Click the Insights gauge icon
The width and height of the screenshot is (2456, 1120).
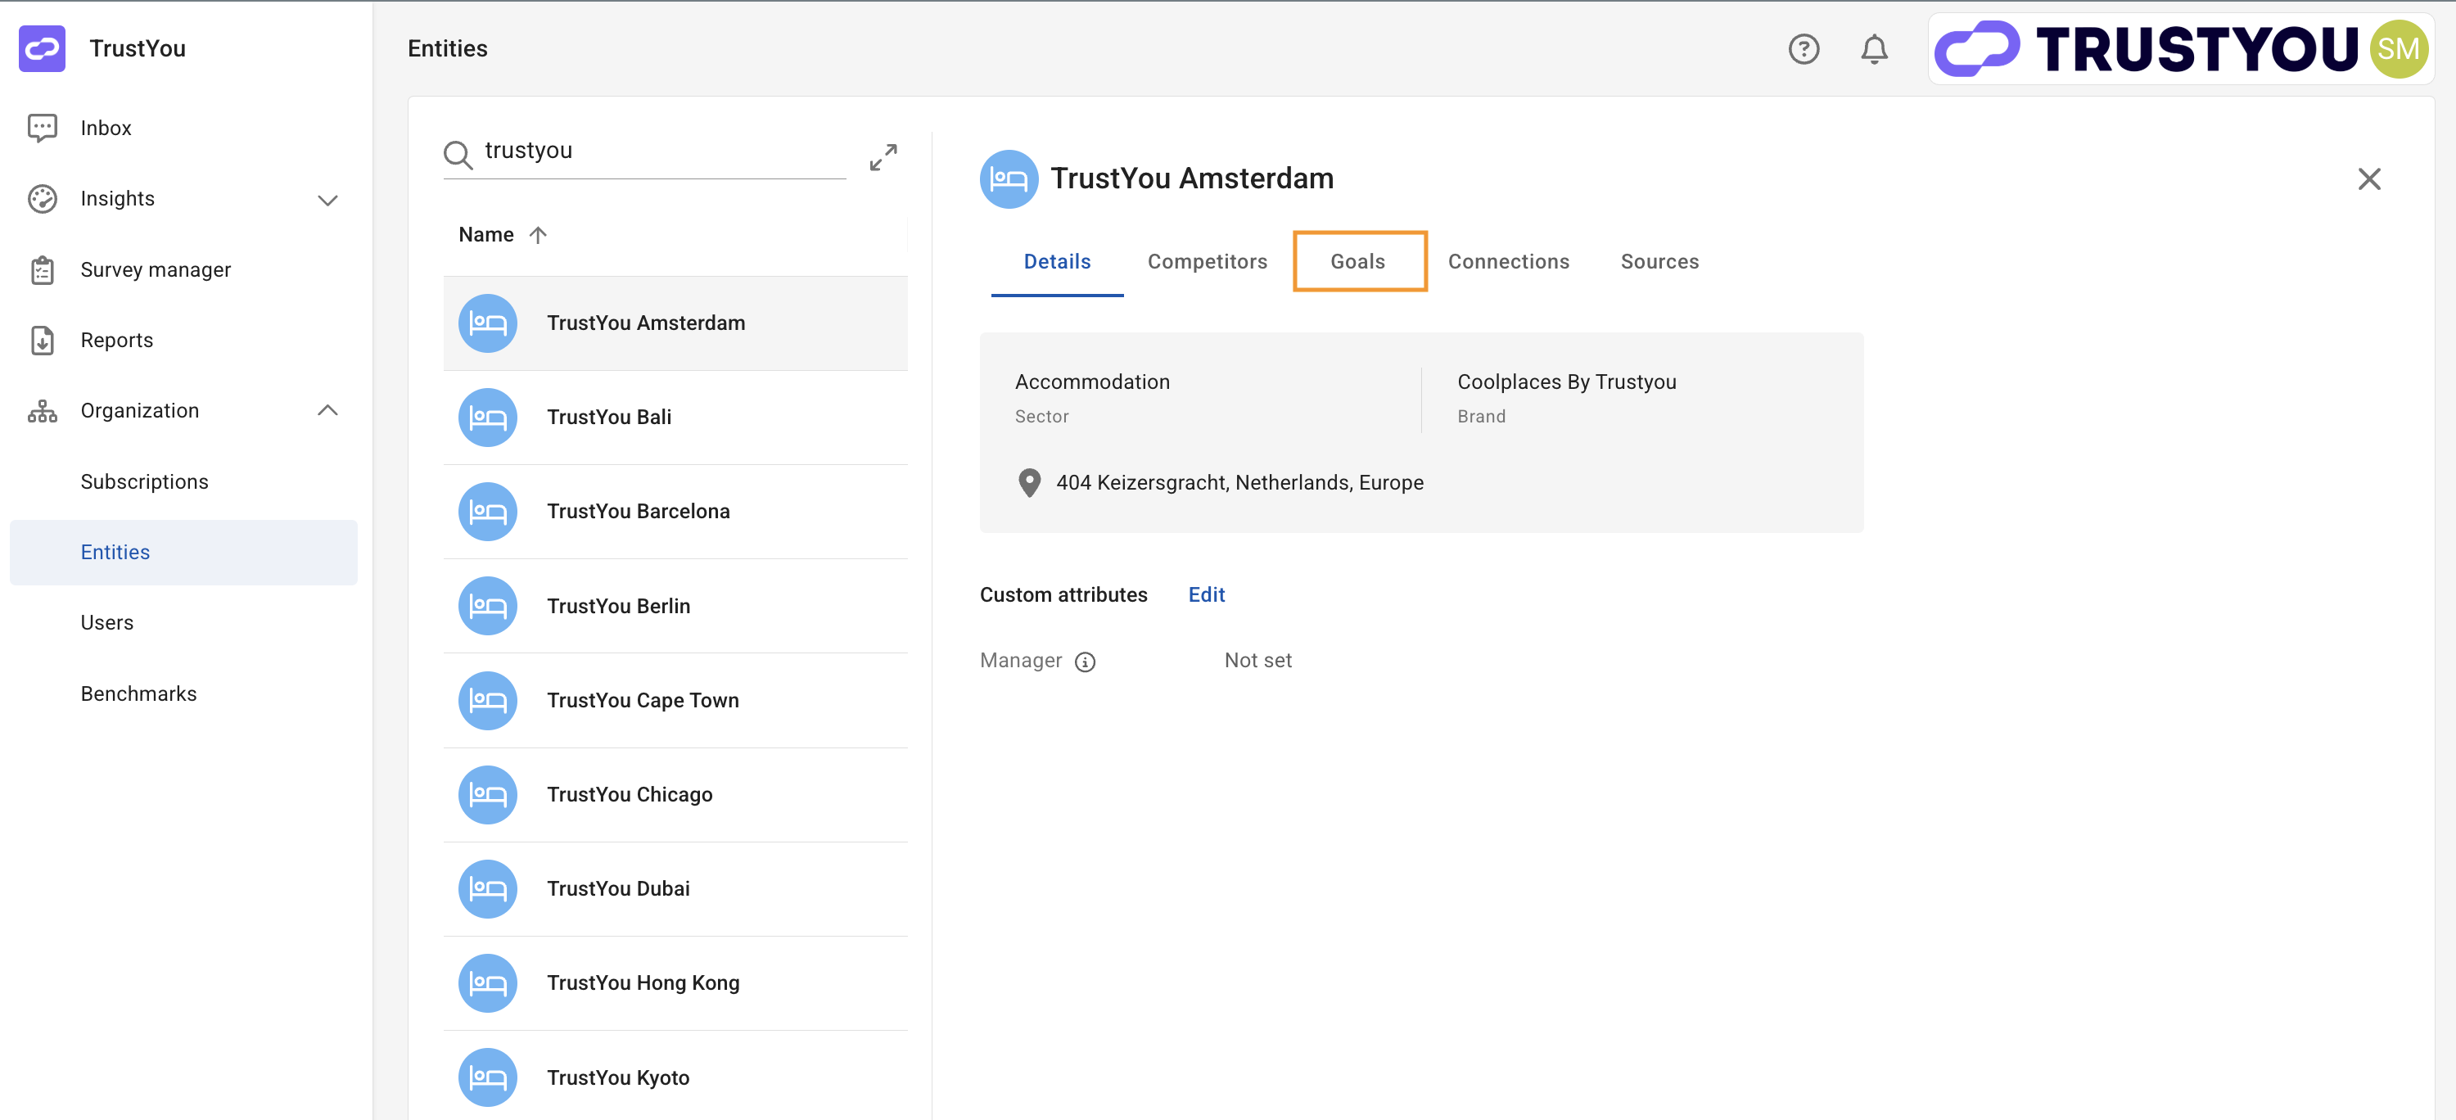click(42, 198)
